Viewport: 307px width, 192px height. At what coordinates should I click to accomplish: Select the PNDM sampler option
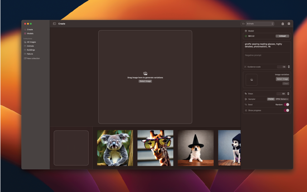(271, 99)
